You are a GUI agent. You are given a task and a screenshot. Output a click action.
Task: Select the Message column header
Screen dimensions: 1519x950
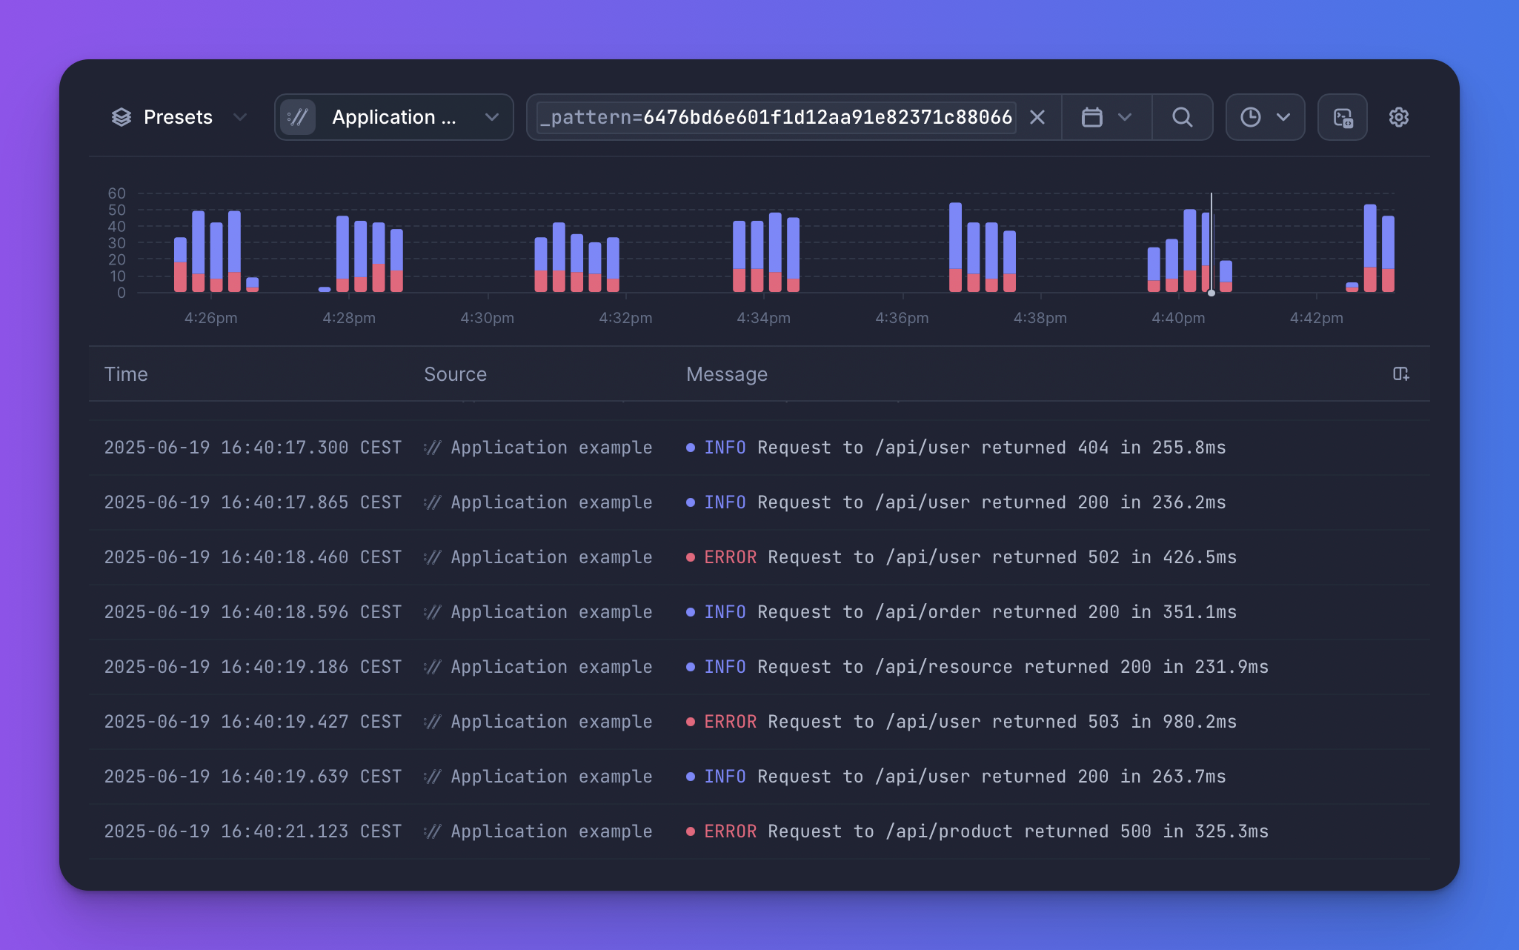(726, 374)
